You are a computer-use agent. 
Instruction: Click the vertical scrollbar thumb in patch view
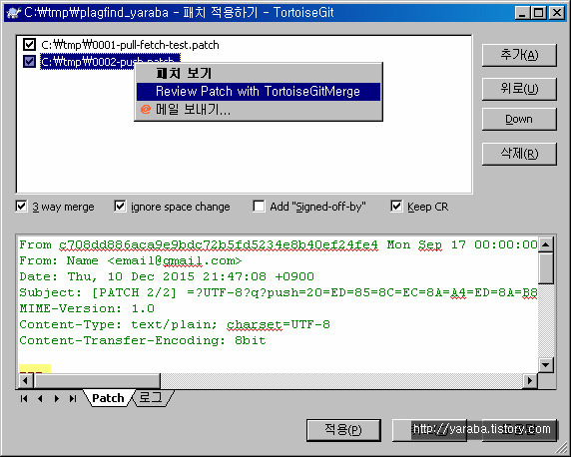click(545, 268)
